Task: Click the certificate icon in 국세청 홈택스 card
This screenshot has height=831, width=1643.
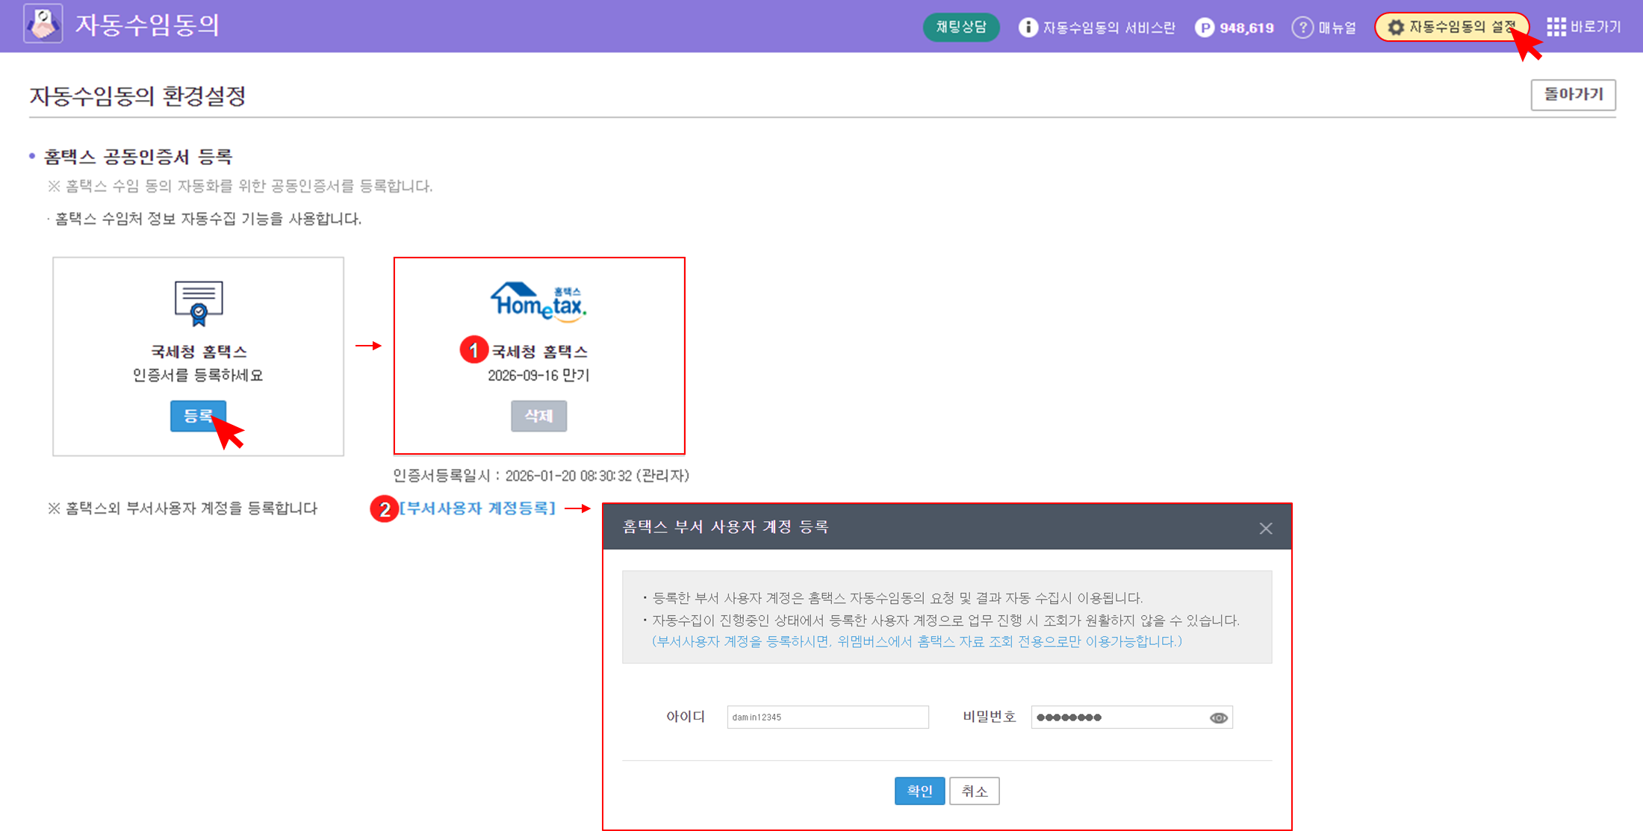Action: coord(198,303)
